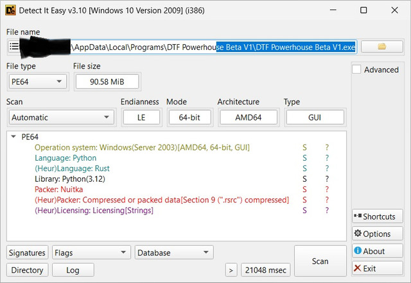411x283 pixels.
Task: Close the Detect It Easy window
Action: [394, 10]
